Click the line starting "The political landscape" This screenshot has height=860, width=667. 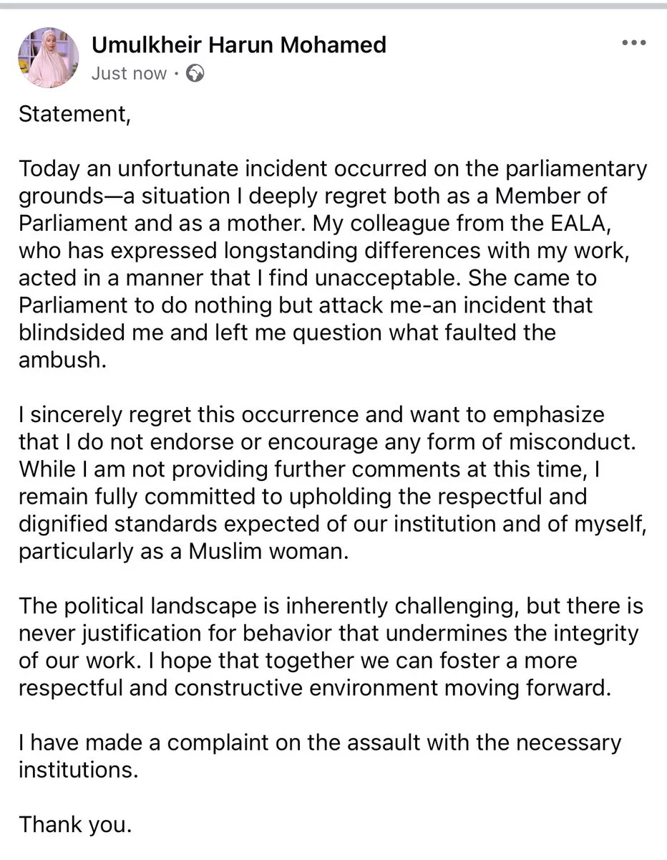click(331, 606)
